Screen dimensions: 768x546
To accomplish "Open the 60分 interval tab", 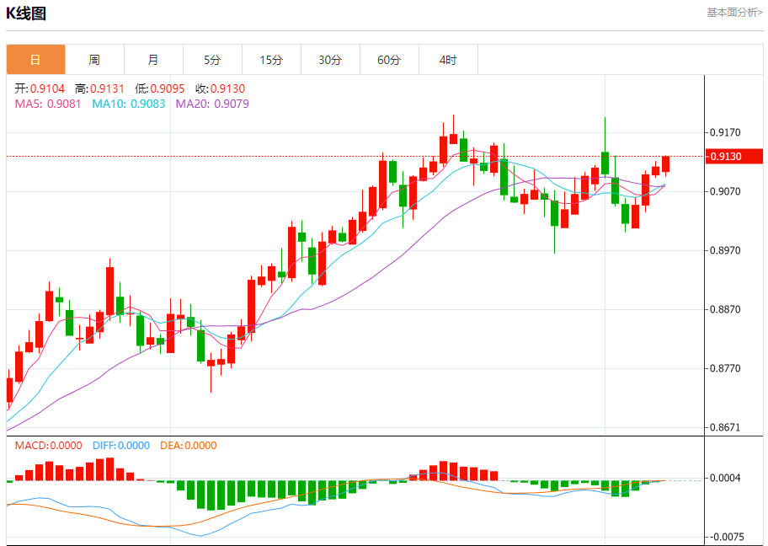I will coord(389,60).
